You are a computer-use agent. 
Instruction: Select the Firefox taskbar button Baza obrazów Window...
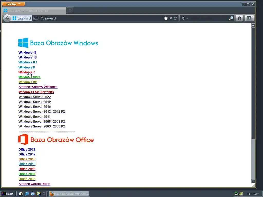[x=69, y=194]
